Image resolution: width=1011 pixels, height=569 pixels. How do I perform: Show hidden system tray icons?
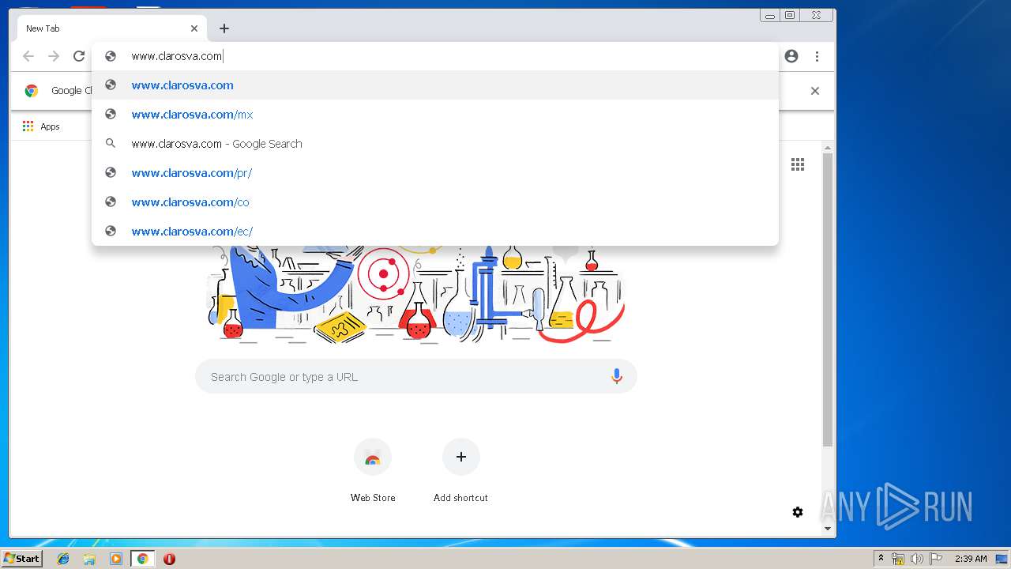click(881, 559)
